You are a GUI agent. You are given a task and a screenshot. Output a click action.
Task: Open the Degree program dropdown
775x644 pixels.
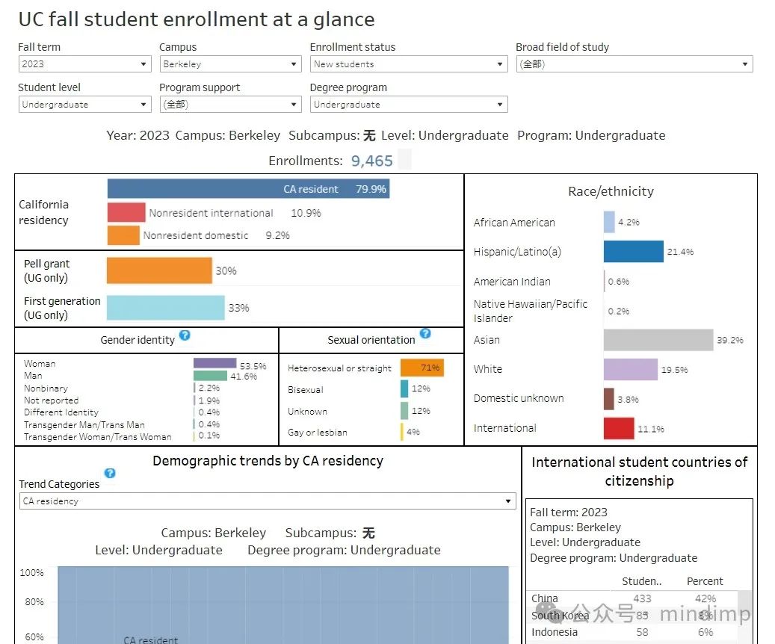(409, 105)
